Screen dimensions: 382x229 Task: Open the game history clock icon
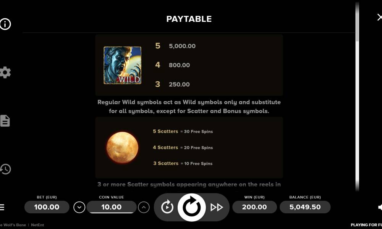coord(5,169)
